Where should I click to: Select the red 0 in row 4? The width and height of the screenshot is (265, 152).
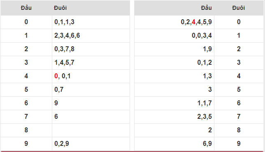click(56, 76)
